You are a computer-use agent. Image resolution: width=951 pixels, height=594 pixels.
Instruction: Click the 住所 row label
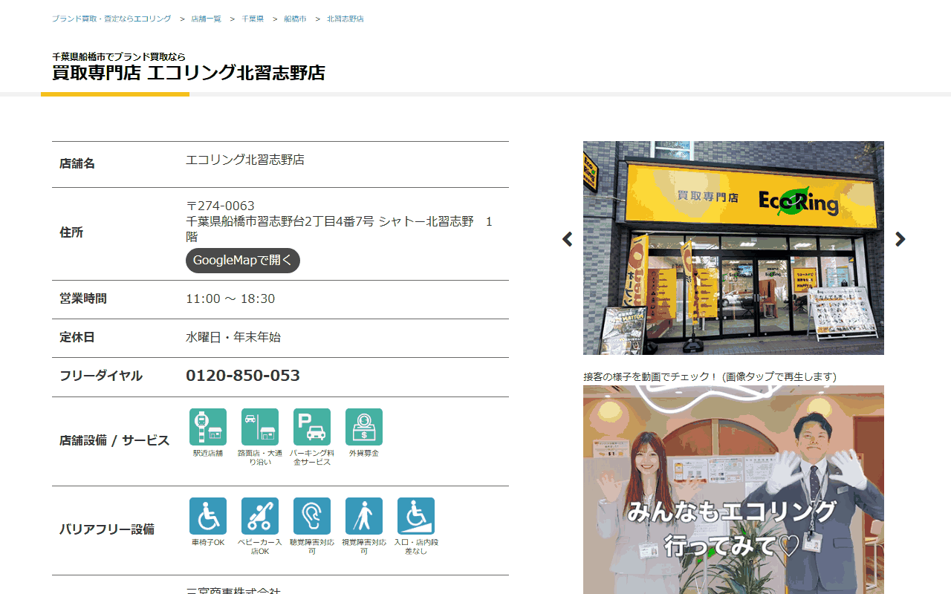pos(71,232)
